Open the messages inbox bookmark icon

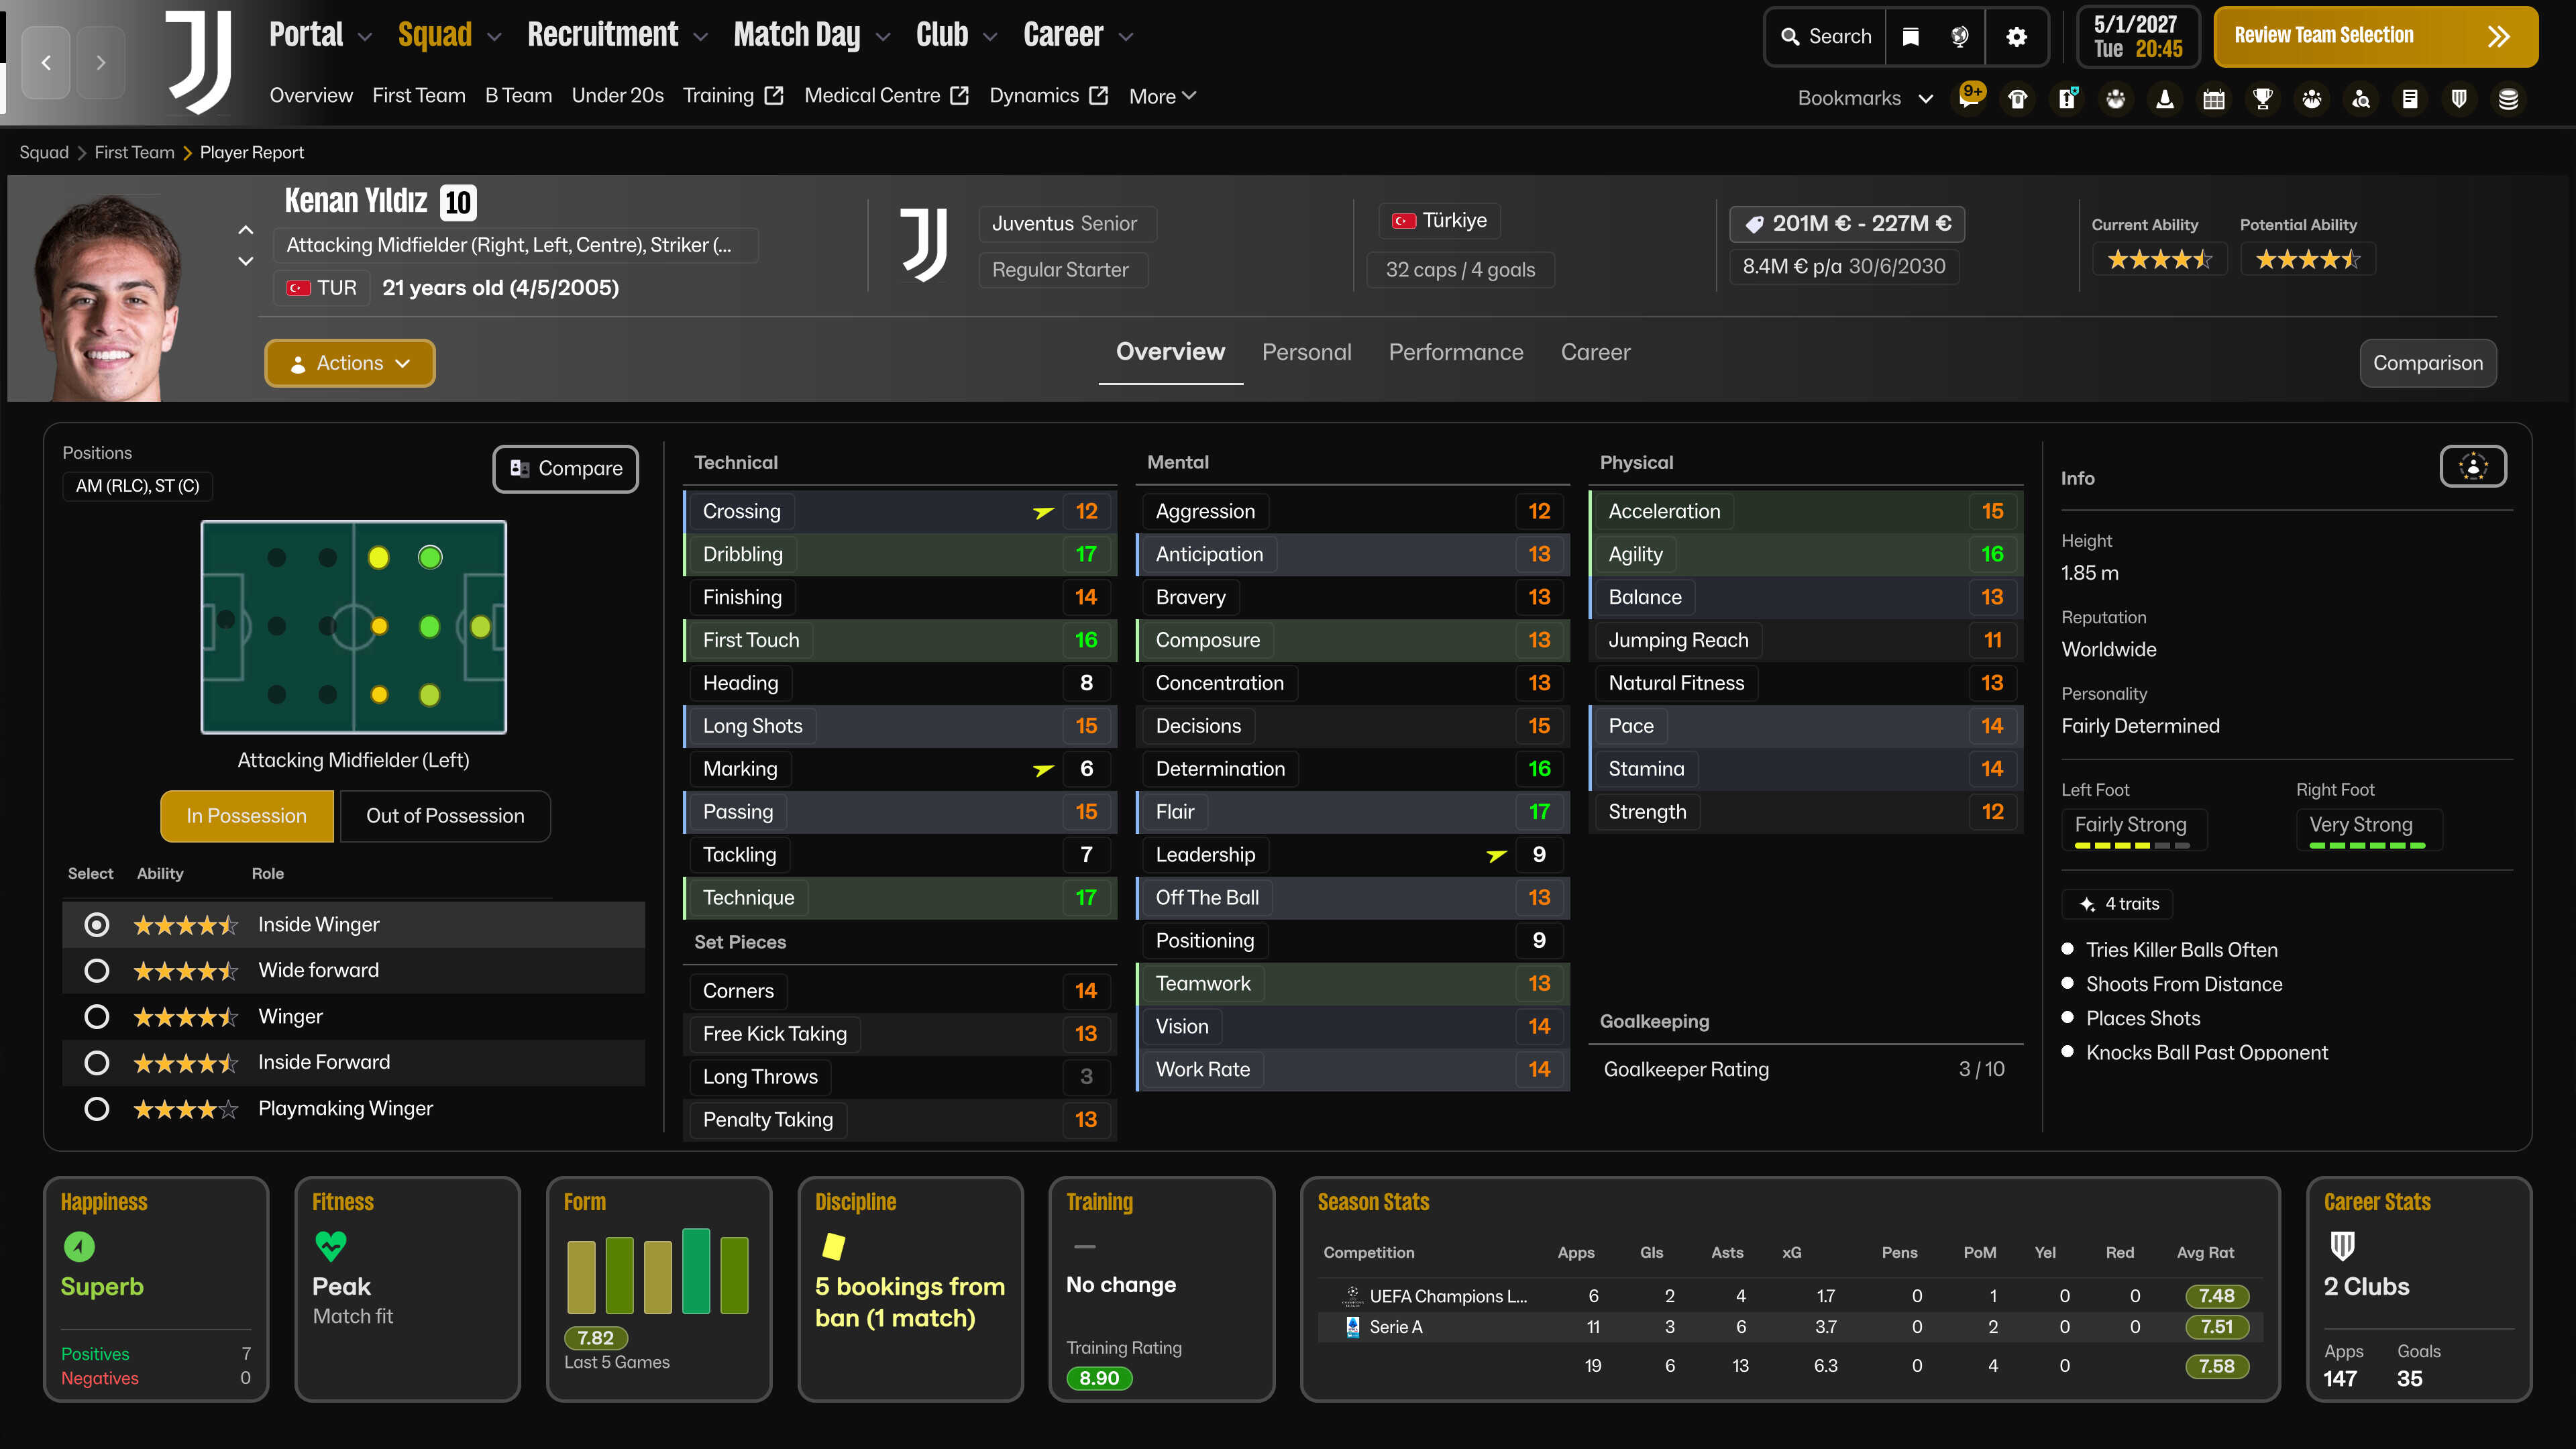(x=1970, y=98)
